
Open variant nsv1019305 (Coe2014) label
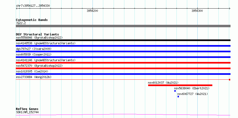[x=32, y=71]
